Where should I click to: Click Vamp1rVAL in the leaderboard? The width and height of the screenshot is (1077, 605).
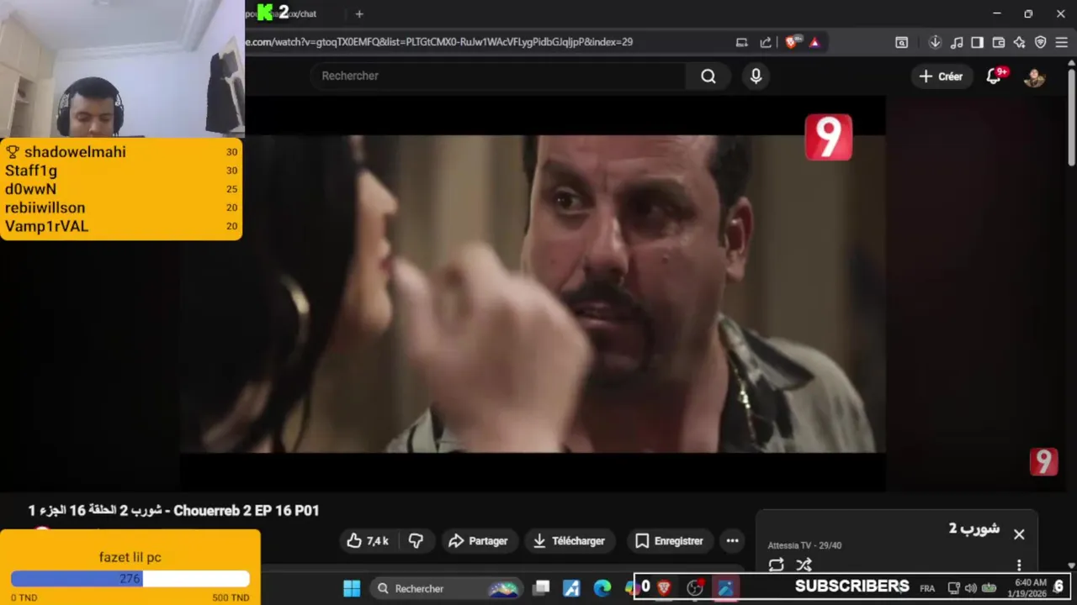(x=46, y=226)
